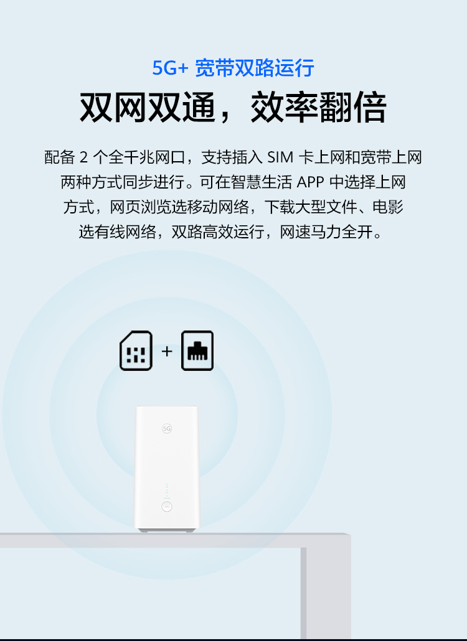Click the text line starting 配备 2 个全千兆网口
Viewport: 467px width, 641px height.
pyautogui.click(x=233, y=157)
